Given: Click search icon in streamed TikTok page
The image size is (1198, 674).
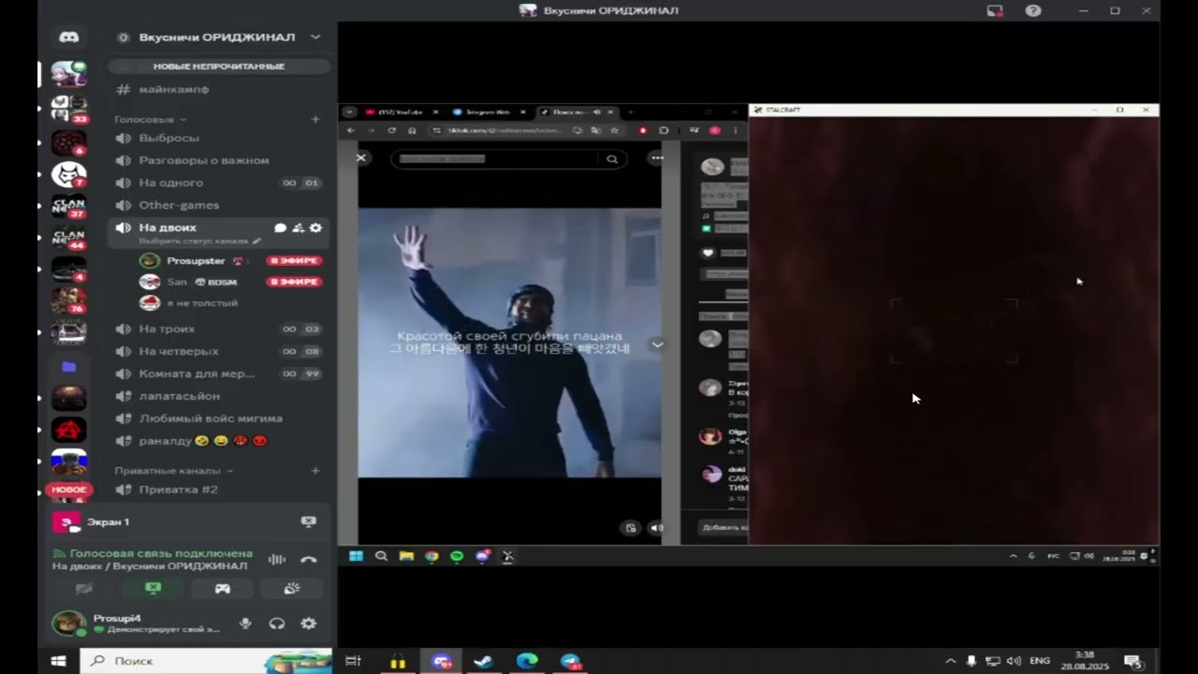Looking at the screenshot, I should pos(612,159).
